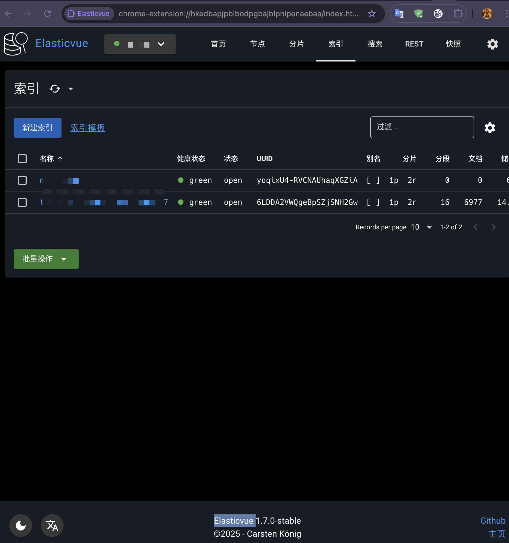
Task: Go to the 首页 tab
Action: 218,44
